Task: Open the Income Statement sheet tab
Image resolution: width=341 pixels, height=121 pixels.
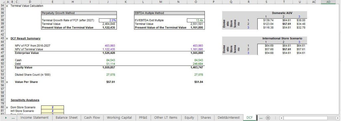Action: pos(34,118)
